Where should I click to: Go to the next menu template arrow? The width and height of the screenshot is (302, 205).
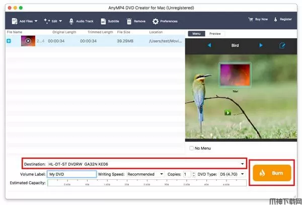[261, 45]
